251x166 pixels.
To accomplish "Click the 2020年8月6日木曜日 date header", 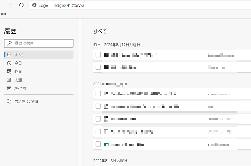I will [x=110, y=161].
